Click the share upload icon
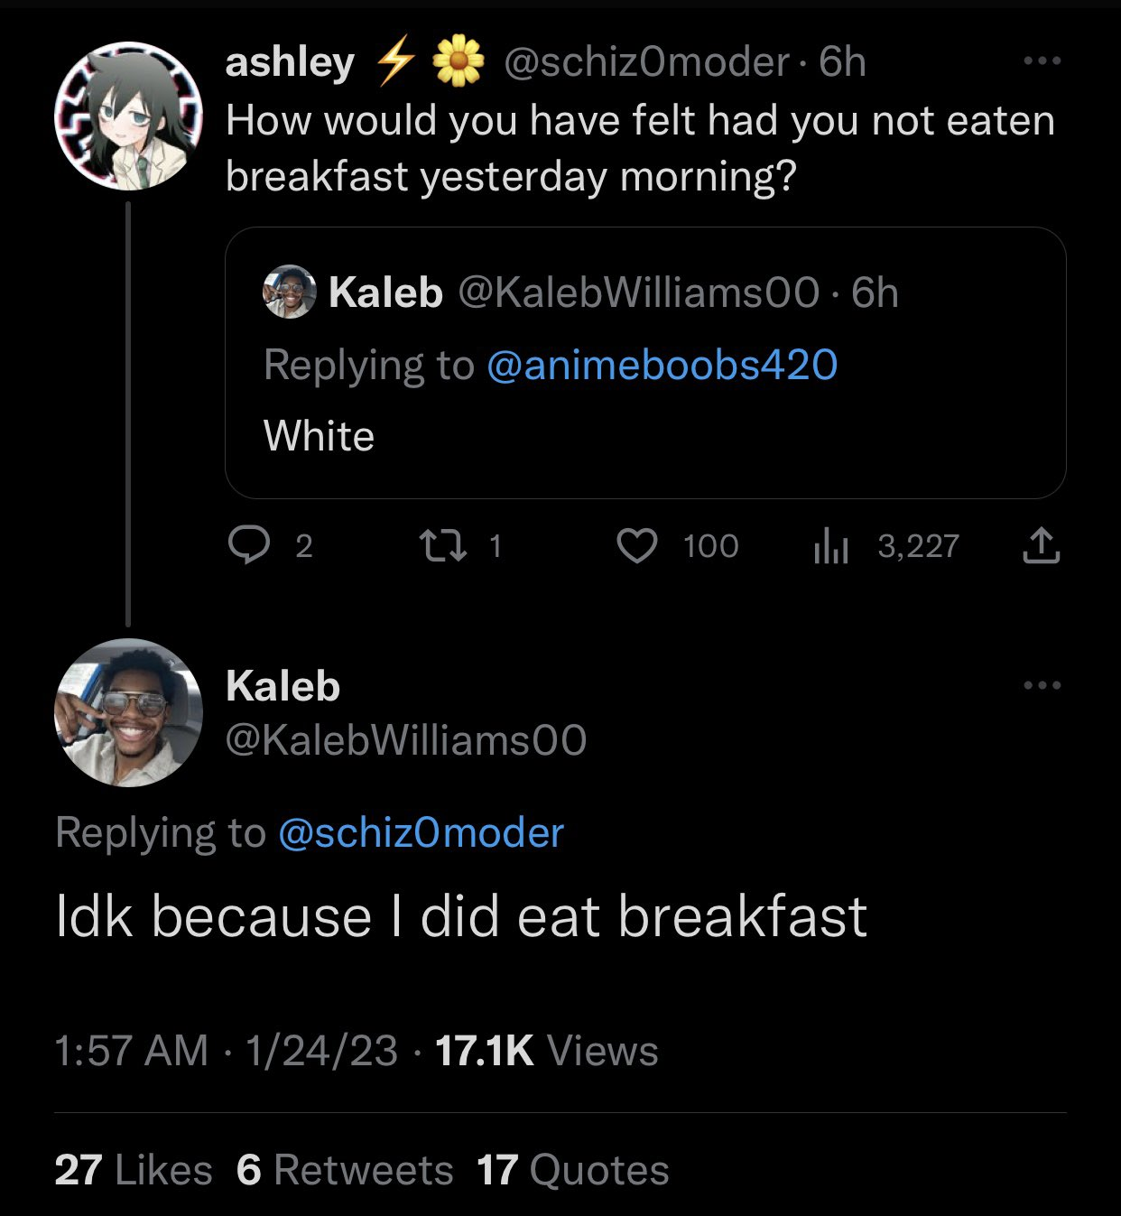 coord(1041,545)
